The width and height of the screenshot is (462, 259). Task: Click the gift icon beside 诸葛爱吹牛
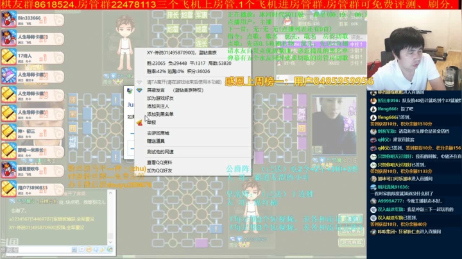pos(8,170)
